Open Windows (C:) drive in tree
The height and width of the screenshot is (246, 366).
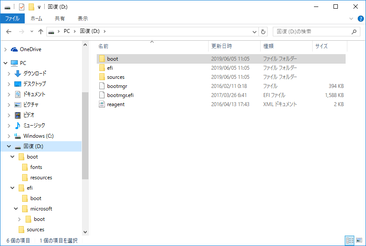[x=38, y=136]
